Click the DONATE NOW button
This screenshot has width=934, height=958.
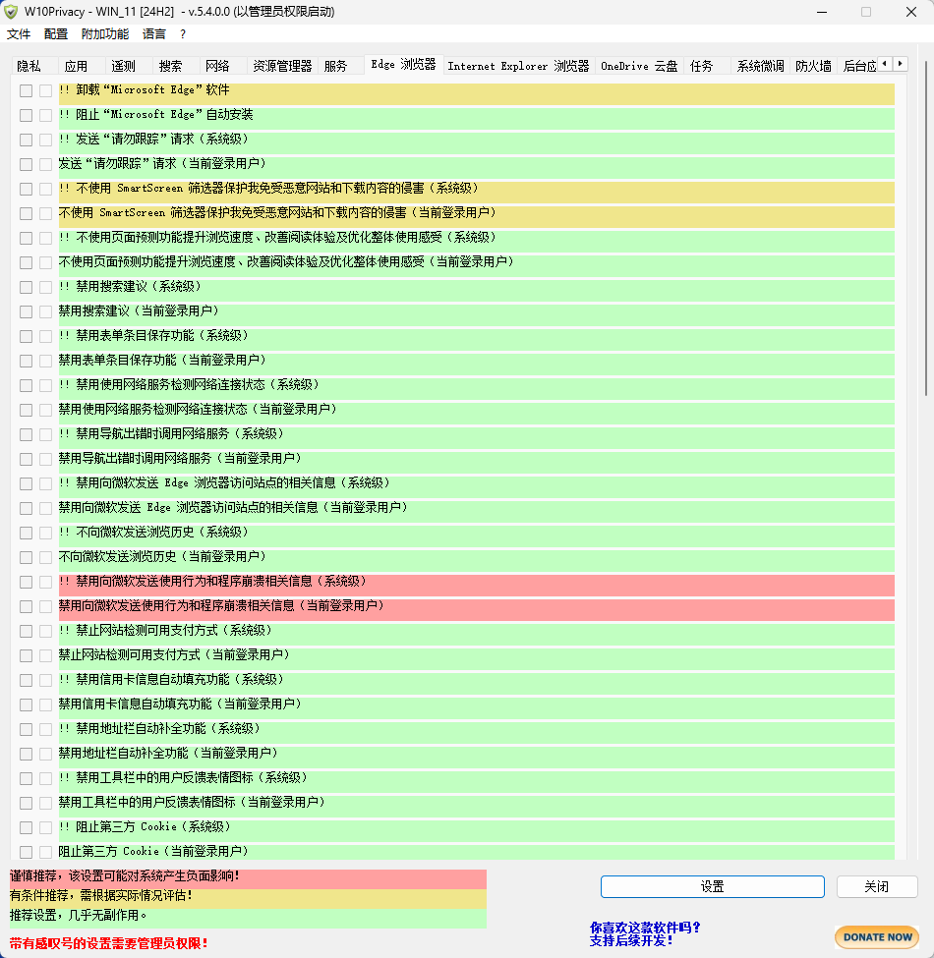877,936
